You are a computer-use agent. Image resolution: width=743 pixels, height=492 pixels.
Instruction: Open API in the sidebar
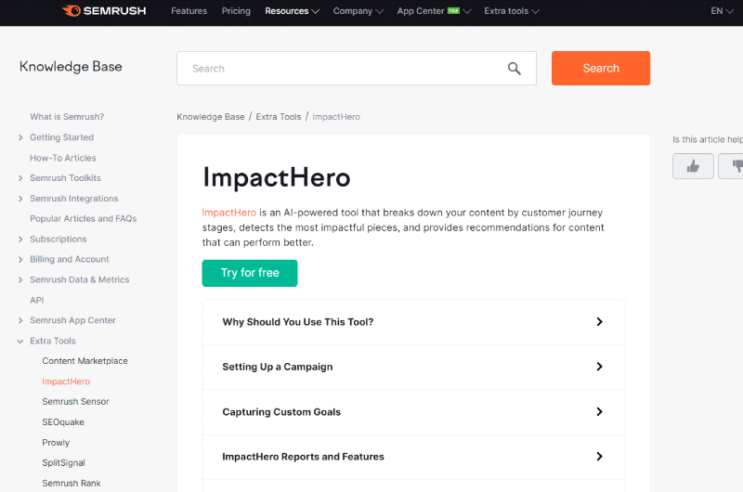coord(36,300)
